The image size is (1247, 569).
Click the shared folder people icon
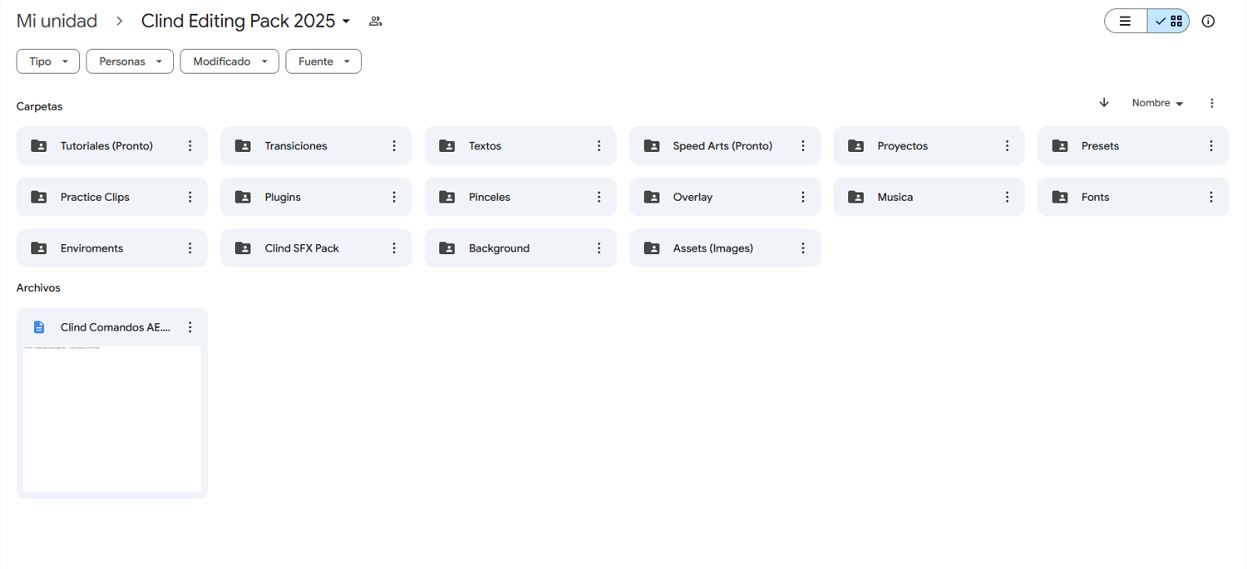pos(376,22)
